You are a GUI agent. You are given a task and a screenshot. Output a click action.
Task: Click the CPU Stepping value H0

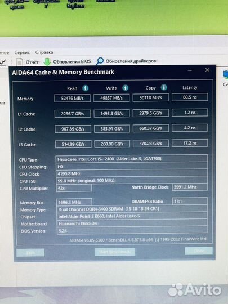[x=132, y=166]
